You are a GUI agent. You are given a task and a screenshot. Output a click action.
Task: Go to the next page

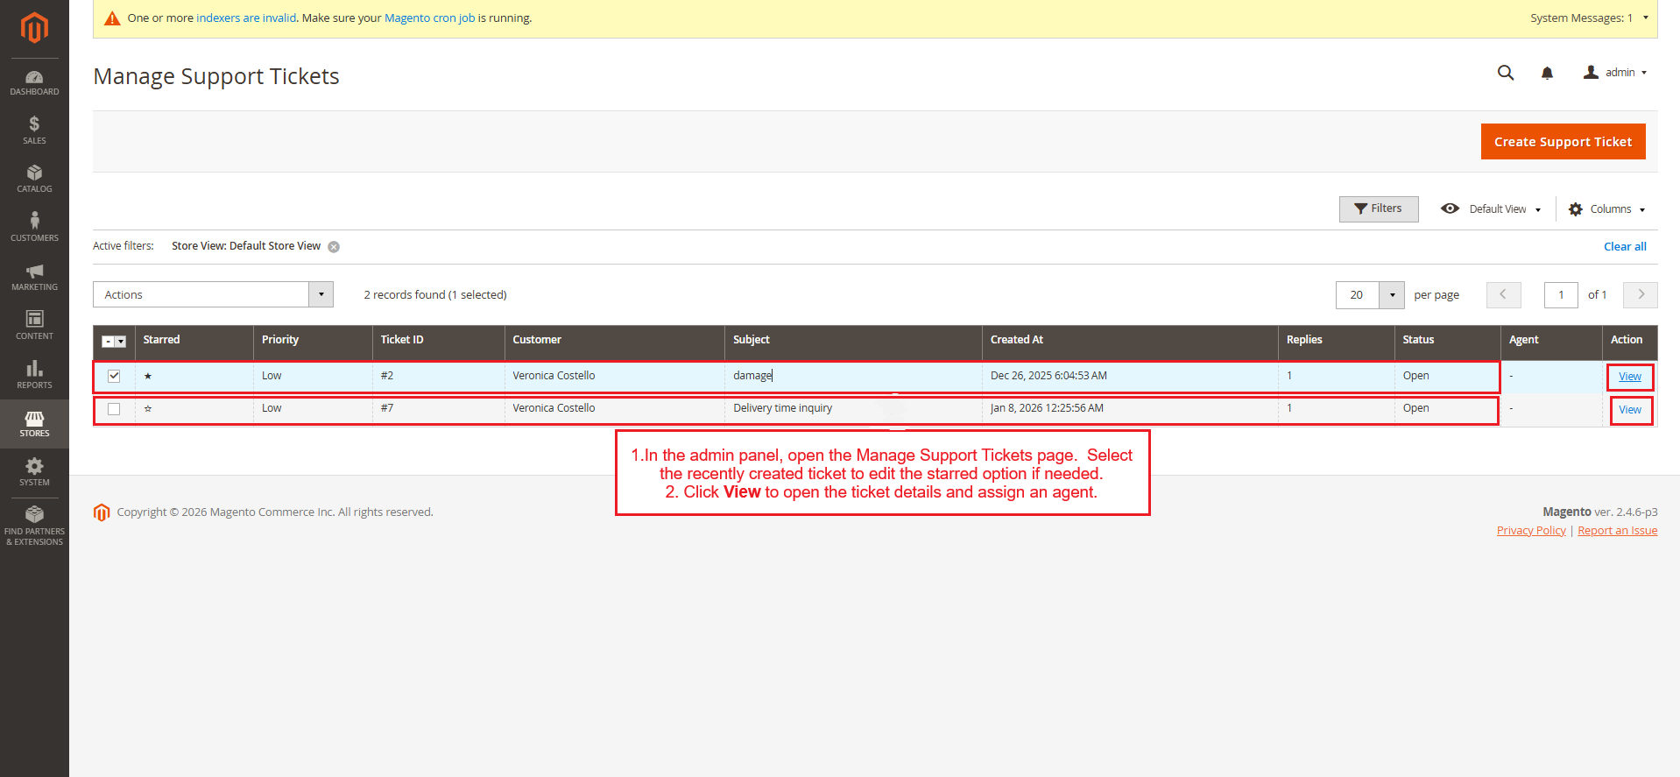[x=1641, y=294]
